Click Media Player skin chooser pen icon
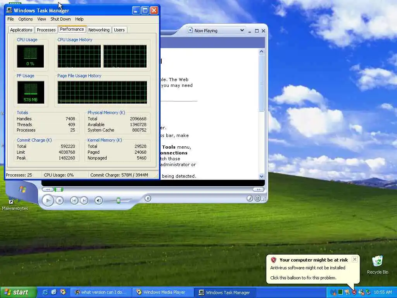 click(x=250, y=198)
